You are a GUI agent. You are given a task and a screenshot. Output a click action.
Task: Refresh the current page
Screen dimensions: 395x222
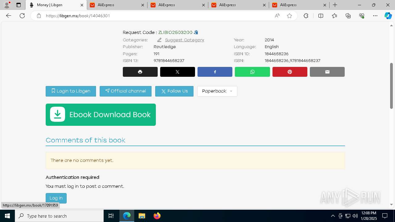click(22, 16)
